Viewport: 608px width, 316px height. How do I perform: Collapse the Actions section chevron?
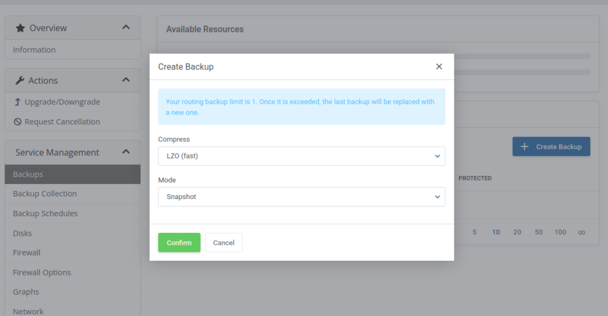tap(126, 80)
